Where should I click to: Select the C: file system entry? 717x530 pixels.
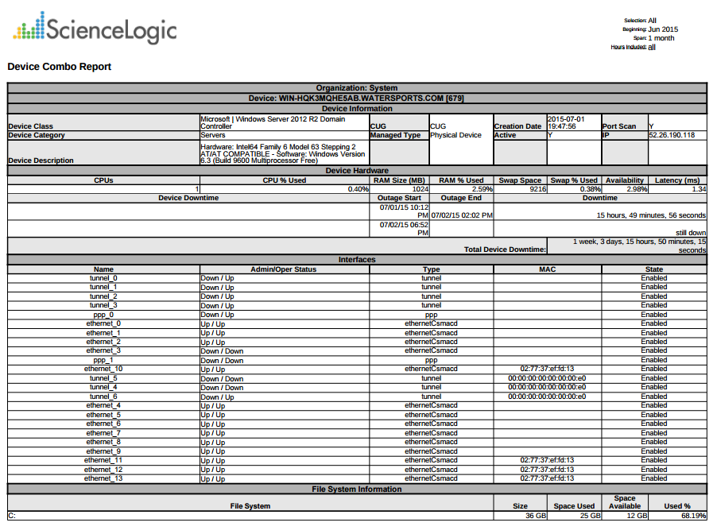(12, 516)
